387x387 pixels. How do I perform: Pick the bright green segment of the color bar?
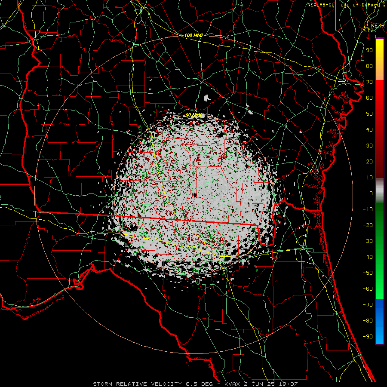(380, 284)
